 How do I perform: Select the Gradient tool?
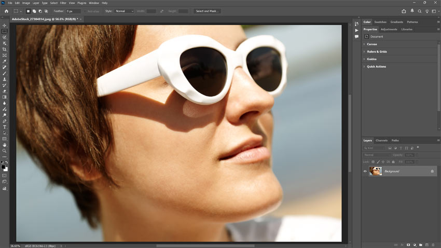pos(5,97)
